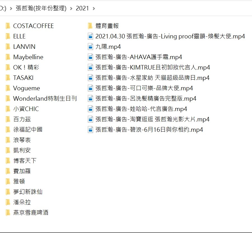This screenshot has width=252, height=233.
Task: Click the 費加羅 folder icon
Action: (8, 171)
